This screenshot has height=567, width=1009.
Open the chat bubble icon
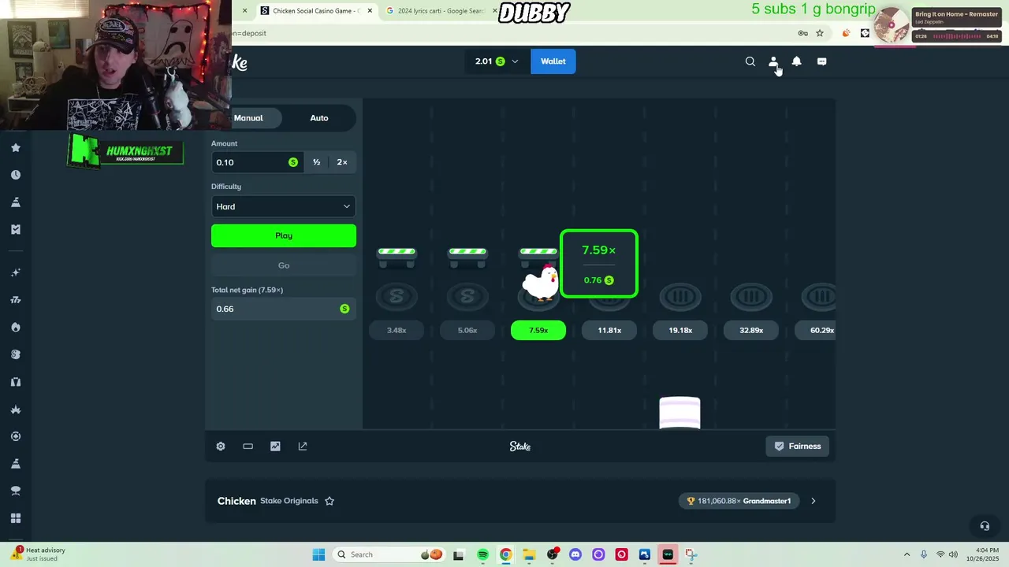(x=821, y=61)
